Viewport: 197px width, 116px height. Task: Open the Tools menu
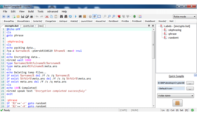pos(40,11)
